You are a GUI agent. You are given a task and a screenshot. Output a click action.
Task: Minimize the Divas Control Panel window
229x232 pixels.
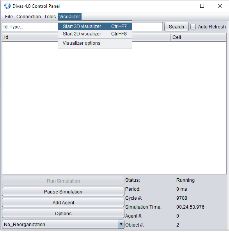185,6
